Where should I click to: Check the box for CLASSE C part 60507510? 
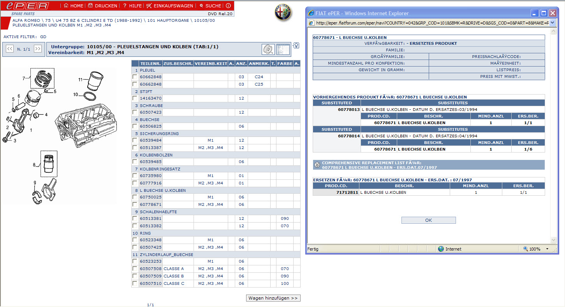tap(135, 283)
